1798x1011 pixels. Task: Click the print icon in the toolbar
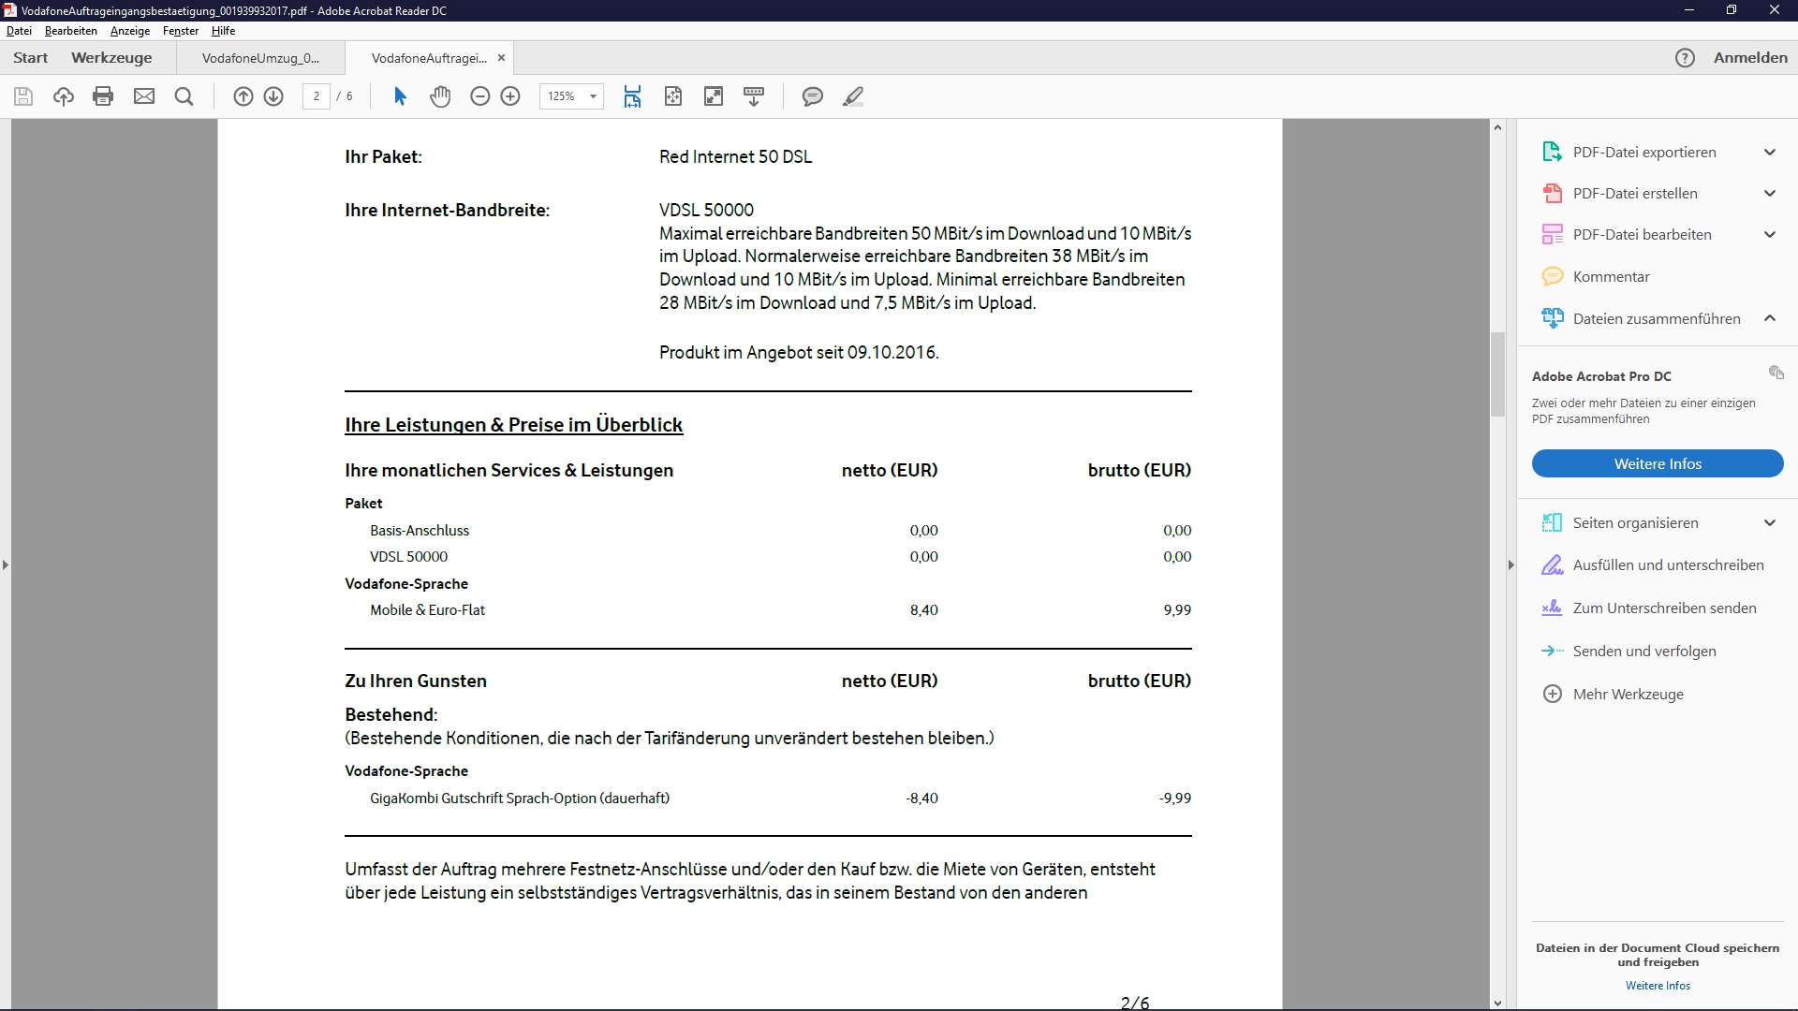103,96
